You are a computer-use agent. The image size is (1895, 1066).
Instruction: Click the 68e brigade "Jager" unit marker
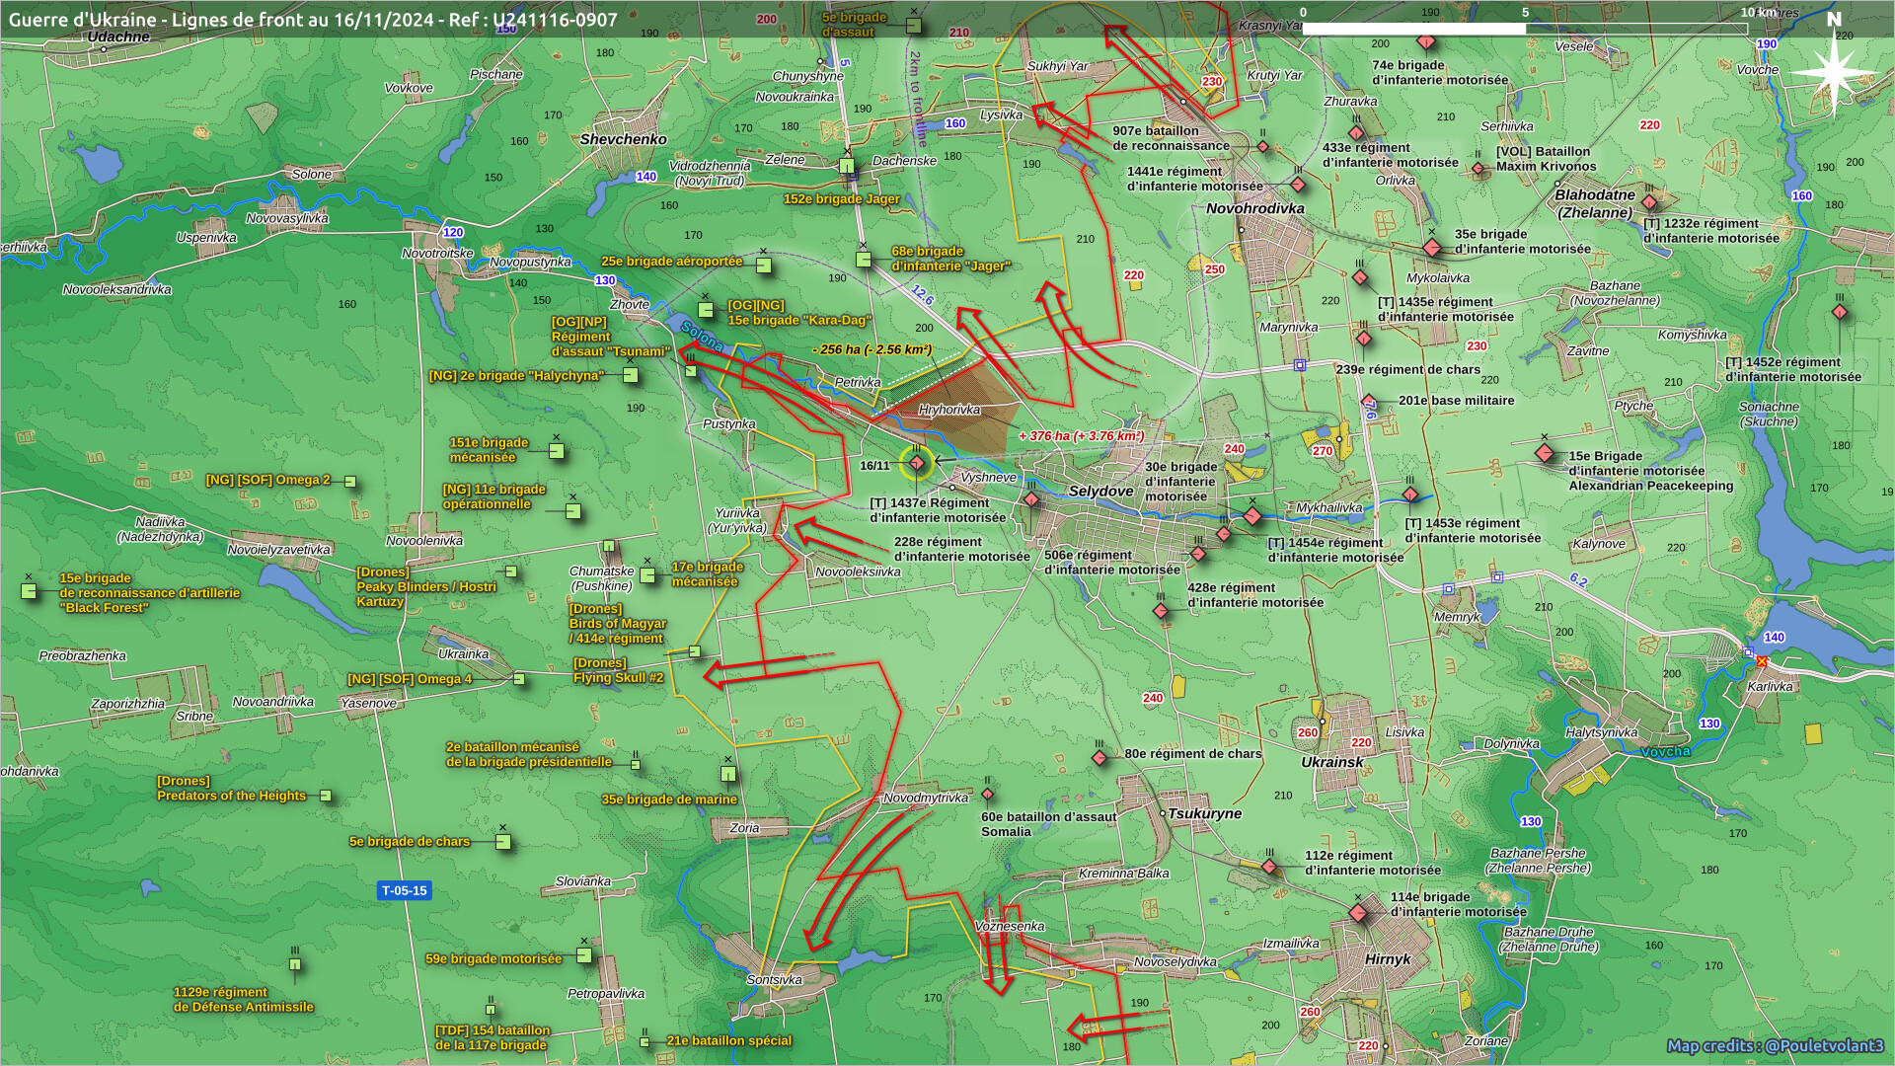(864, 261)
